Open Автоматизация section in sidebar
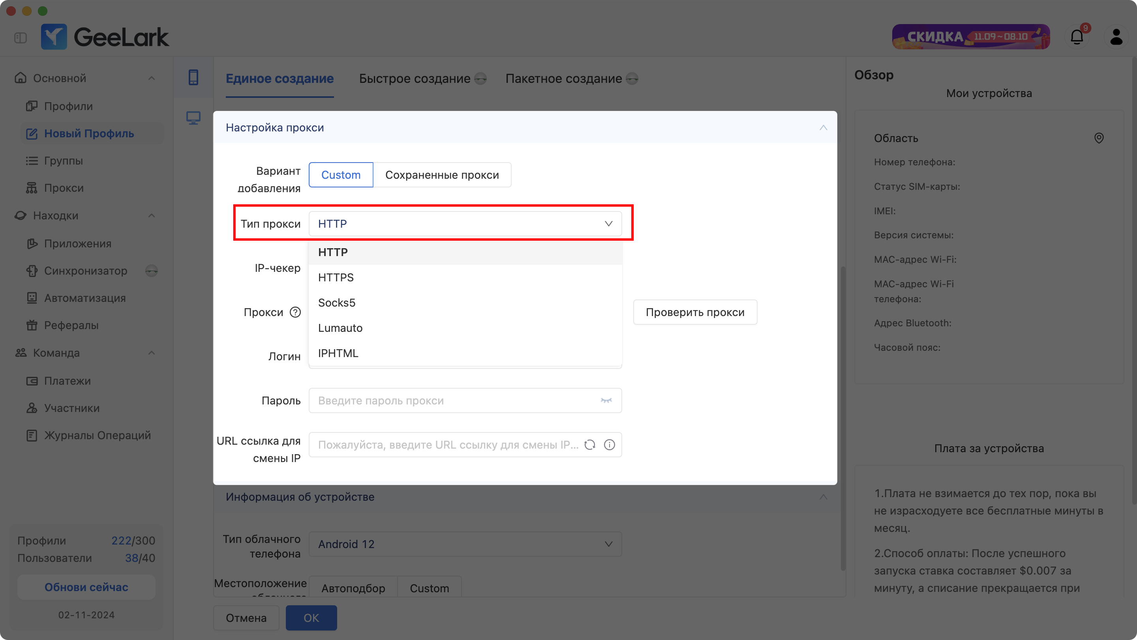The width and height of the screenshot is (1137, 640). click(x=86, y=298)
